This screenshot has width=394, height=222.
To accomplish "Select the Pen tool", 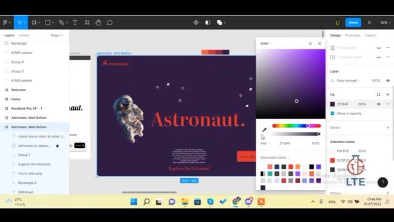I will click(x=62, y=23).
